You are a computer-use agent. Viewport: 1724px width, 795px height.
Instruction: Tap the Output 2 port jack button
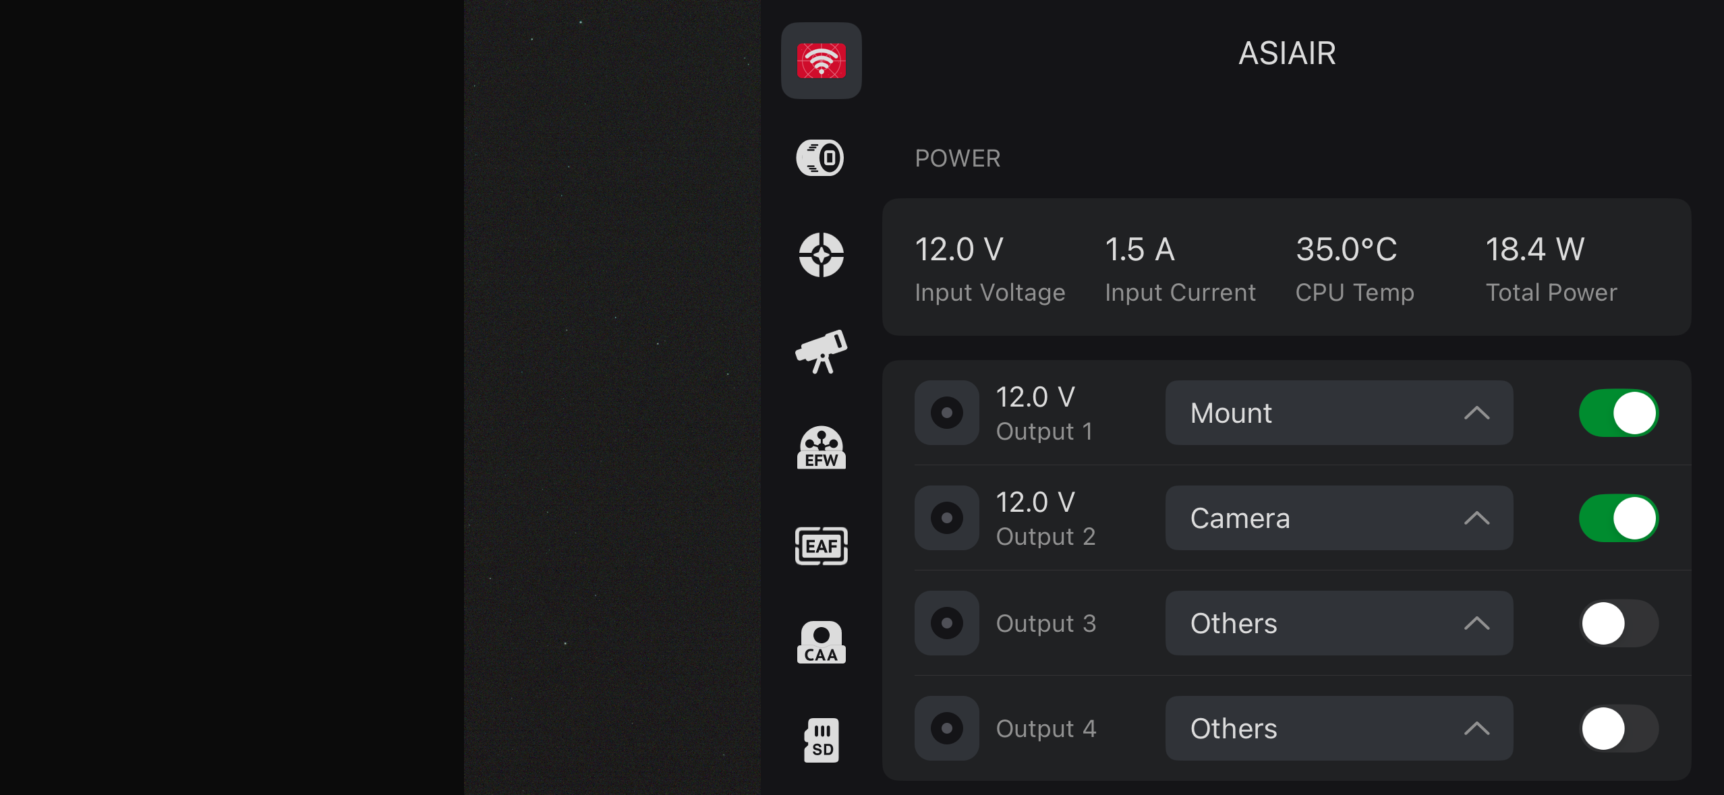click(x=946, y=518)
